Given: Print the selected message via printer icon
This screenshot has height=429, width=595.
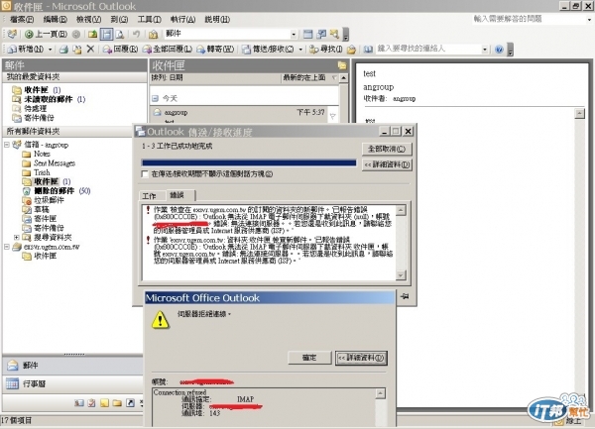Looking at the screenshot, I should click(63, 50).
